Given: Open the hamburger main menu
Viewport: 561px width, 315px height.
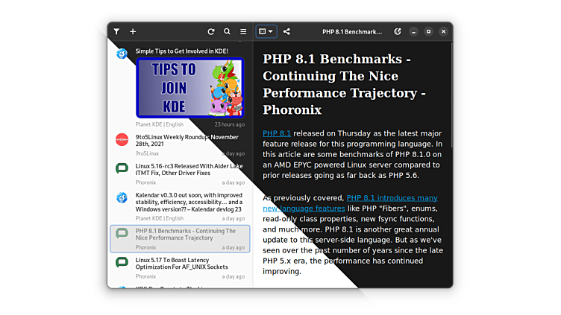Looking at the screenshot, I should pyautogui.click(x=243, y=32).
